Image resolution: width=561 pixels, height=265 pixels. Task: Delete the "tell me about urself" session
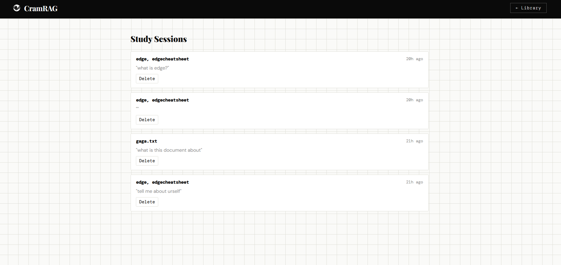point(147,202)
